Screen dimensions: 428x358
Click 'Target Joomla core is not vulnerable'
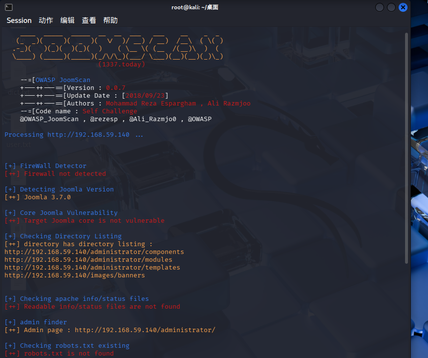[x=94, y=221]
